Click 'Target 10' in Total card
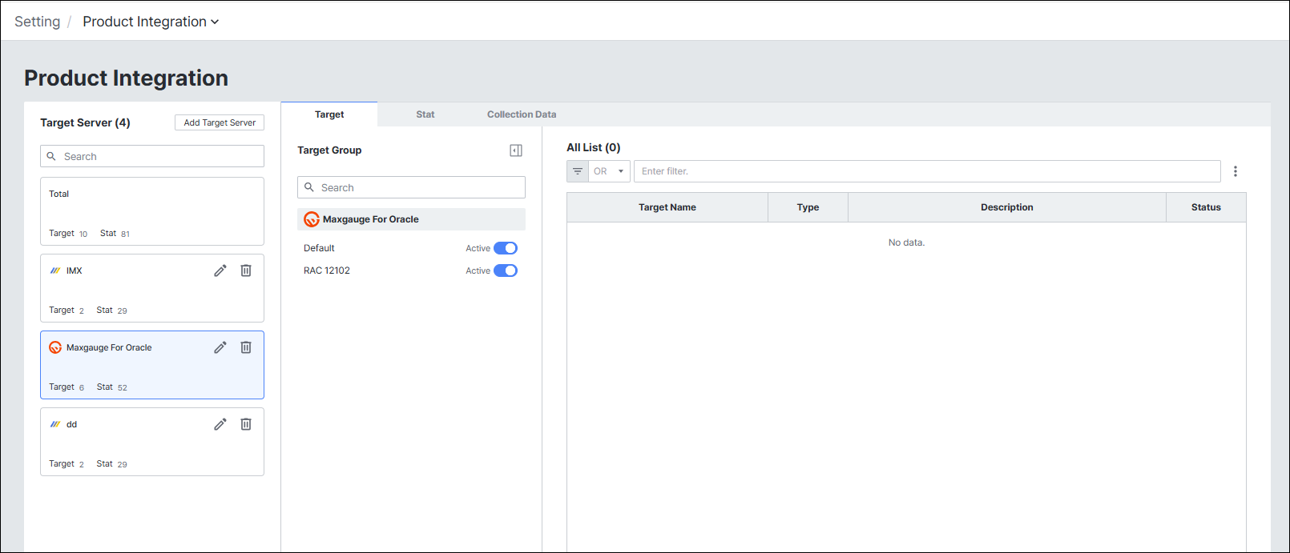 pyautogui.click(x=68, y=233)
